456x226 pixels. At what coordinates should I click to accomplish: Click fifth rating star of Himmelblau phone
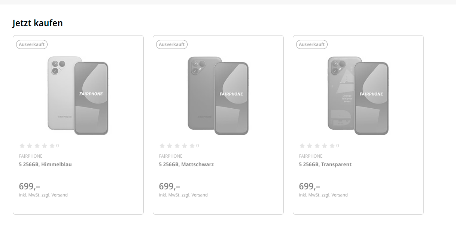pos(52,146)
